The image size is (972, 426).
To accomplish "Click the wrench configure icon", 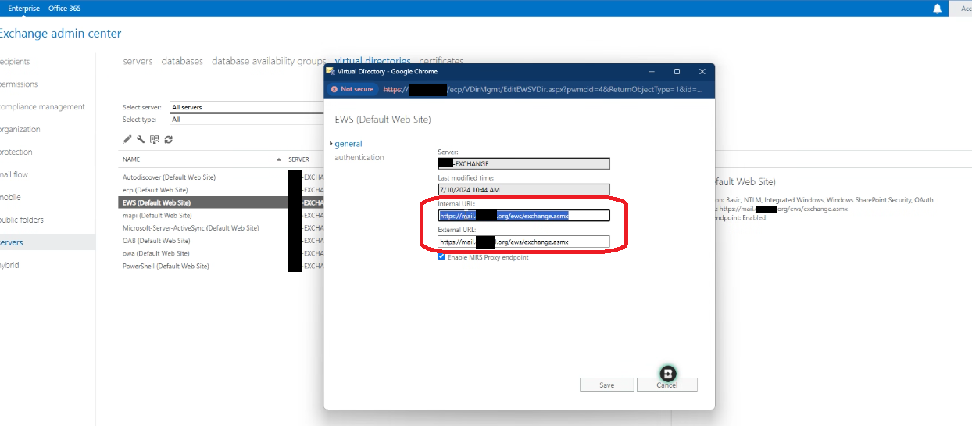I will tap(141, 140).
